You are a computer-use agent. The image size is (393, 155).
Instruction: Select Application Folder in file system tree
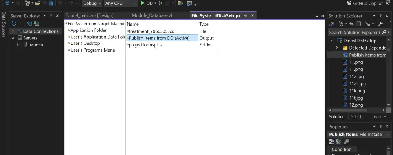coord(88,30)
